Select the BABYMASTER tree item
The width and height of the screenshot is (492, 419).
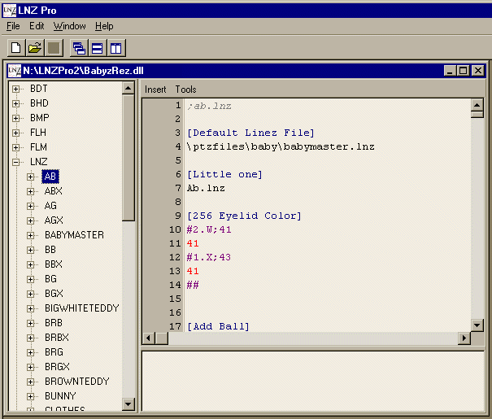[74, 235]
